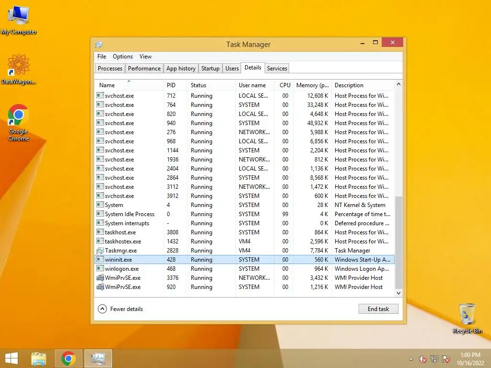Select svchost.exe with PID 940

tap(244, 123)
